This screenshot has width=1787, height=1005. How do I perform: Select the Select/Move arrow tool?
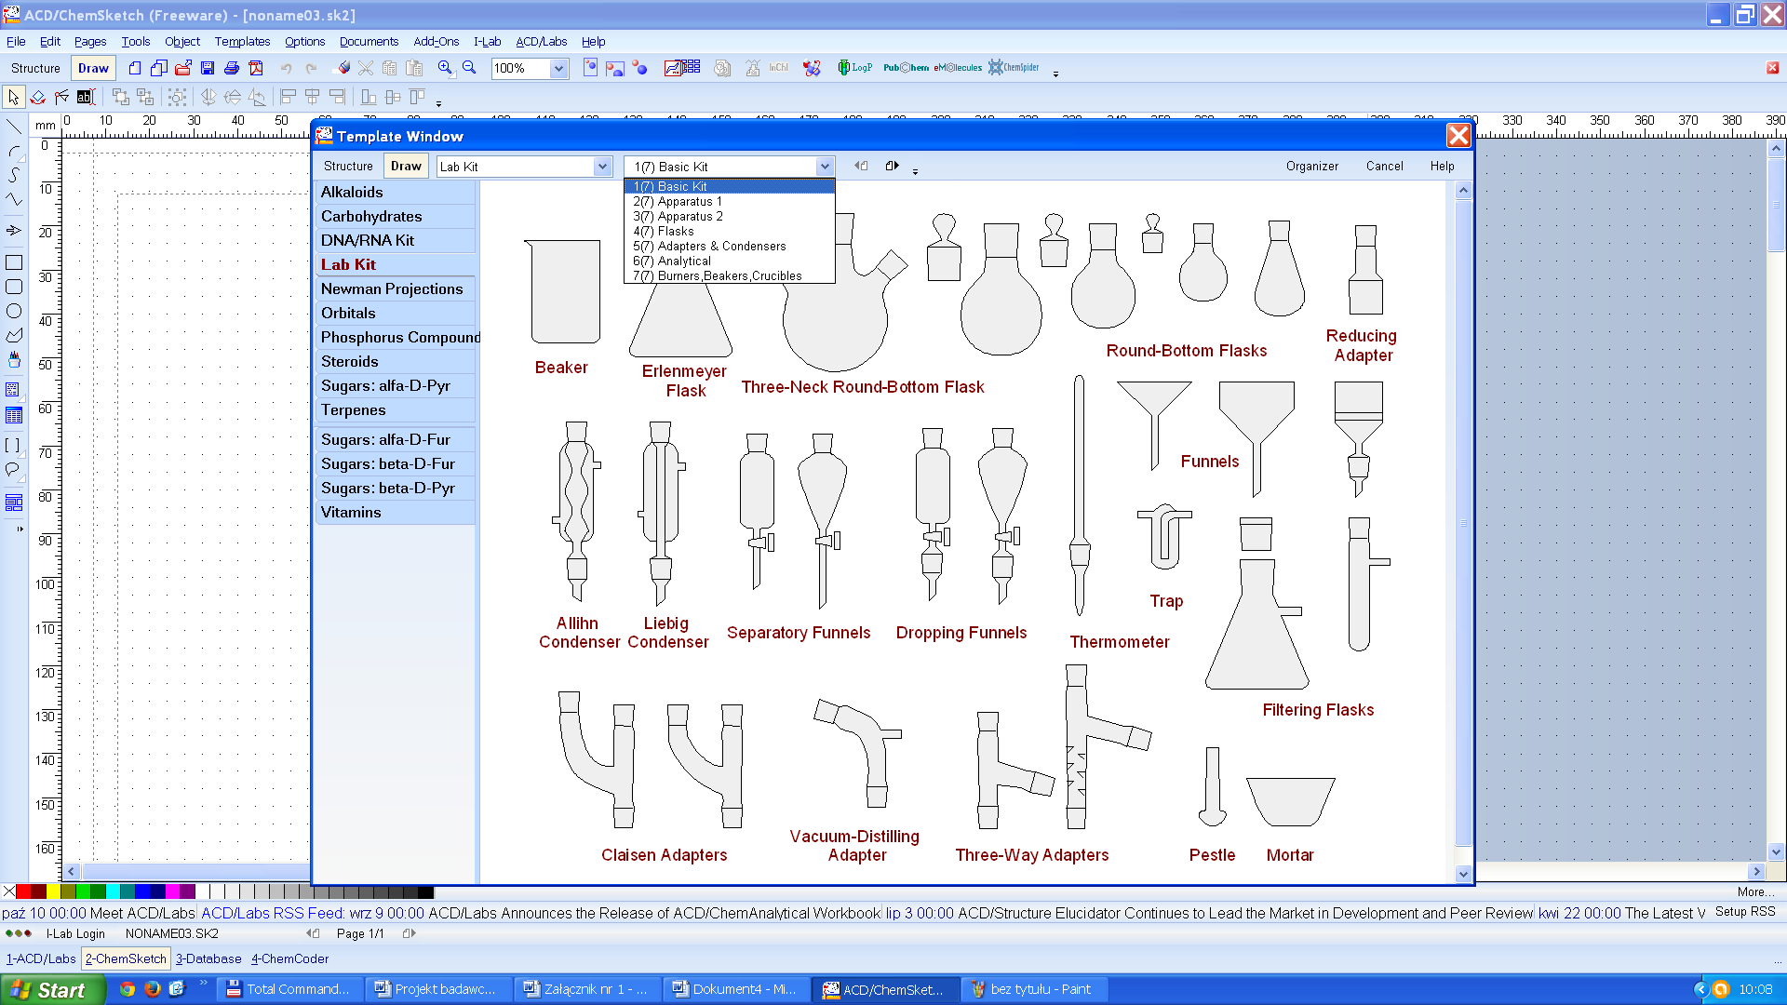(x=14, y=97)
